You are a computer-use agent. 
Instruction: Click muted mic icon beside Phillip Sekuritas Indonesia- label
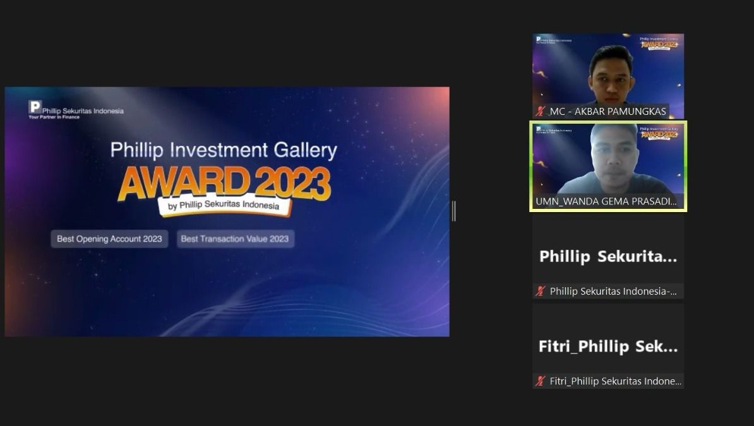pyautogui.click(x=541, y=291)
